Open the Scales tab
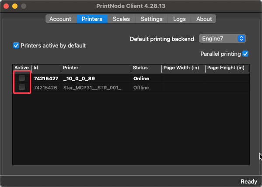 point(121,19)
